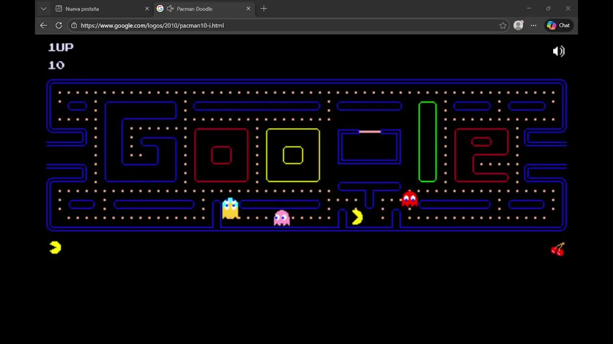Unmute tab via the Pacman Doodle tab speaker icon
This screenshot has width=613, height=344.
pyautogui.click(x=170, y=9)
